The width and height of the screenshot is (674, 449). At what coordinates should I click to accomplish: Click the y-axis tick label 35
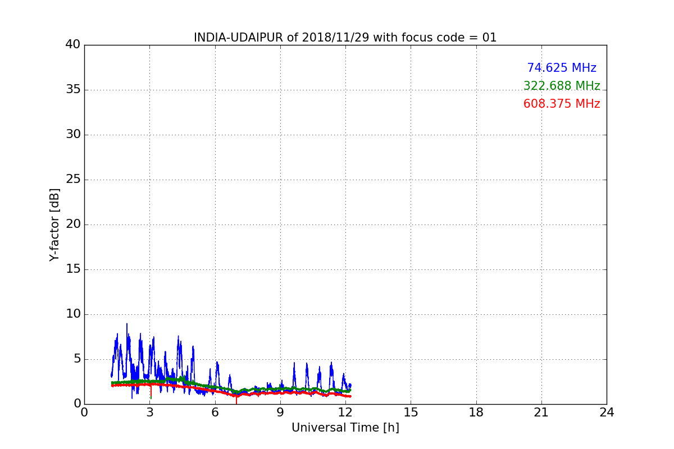[x=72, y=90]
